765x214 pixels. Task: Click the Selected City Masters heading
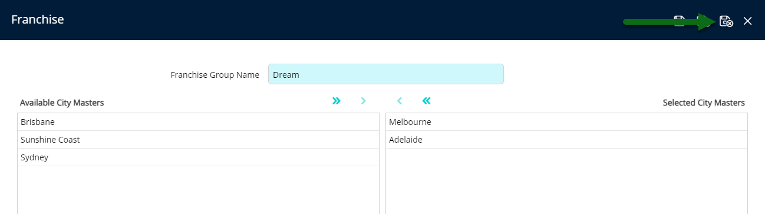(704, 103)
